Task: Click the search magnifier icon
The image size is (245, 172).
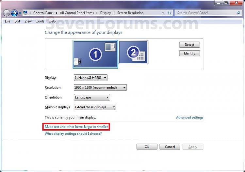Action: [238, 13]
